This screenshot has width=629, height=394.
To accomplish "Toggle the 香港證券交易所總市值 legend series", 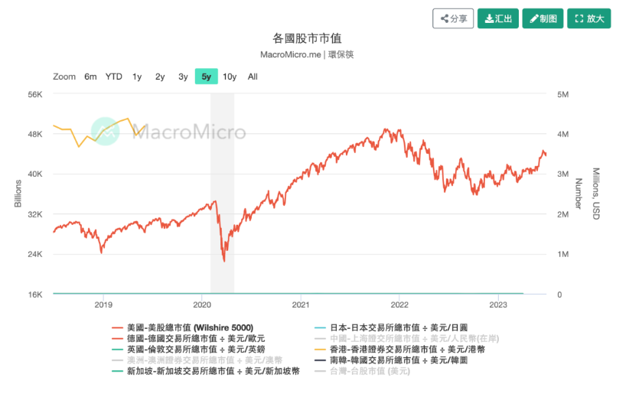I will (x=400, y=350).
